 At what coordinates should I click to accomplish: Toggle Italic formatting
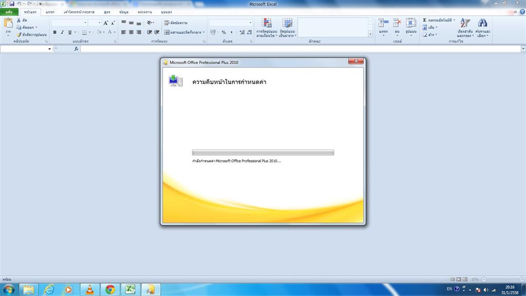click(62, 32)
